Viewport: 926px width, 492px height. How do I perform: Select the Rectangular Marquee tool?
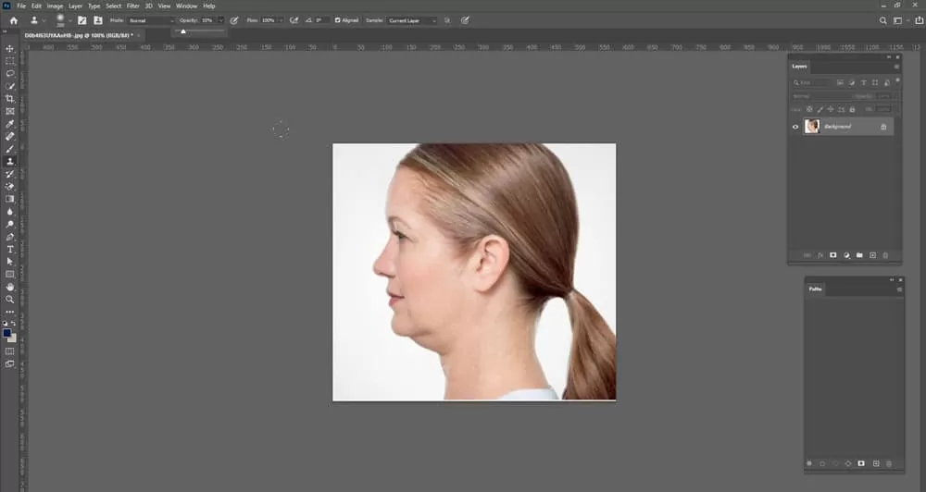point(9,61)
